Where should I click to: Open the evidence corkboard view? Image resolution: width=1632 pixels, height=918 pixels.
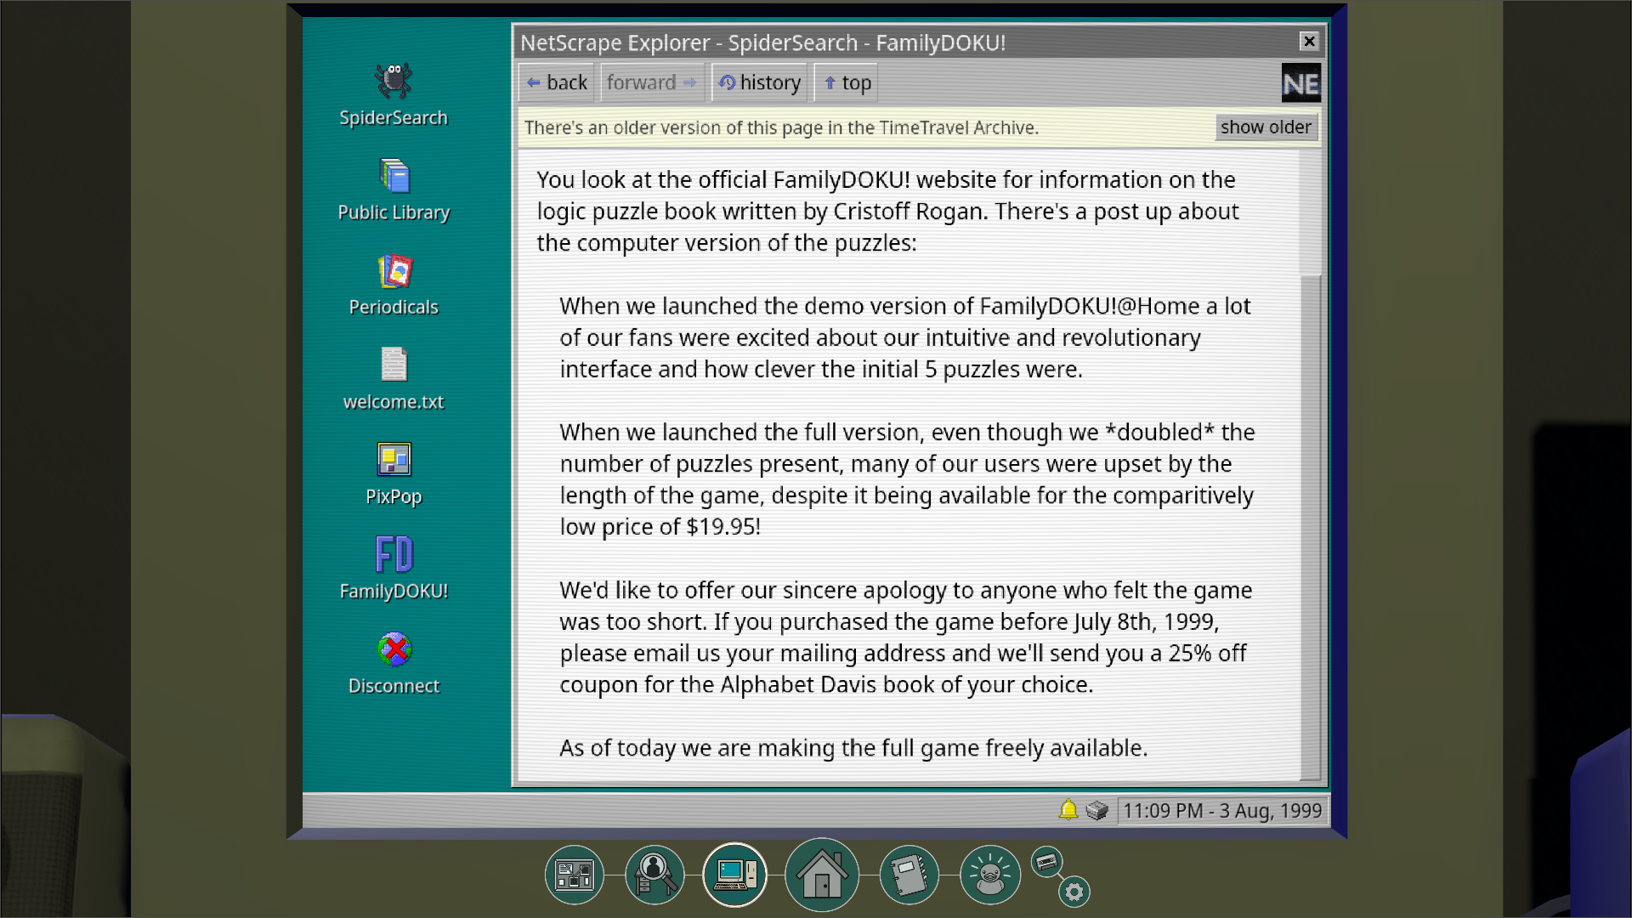click(574, 875)
